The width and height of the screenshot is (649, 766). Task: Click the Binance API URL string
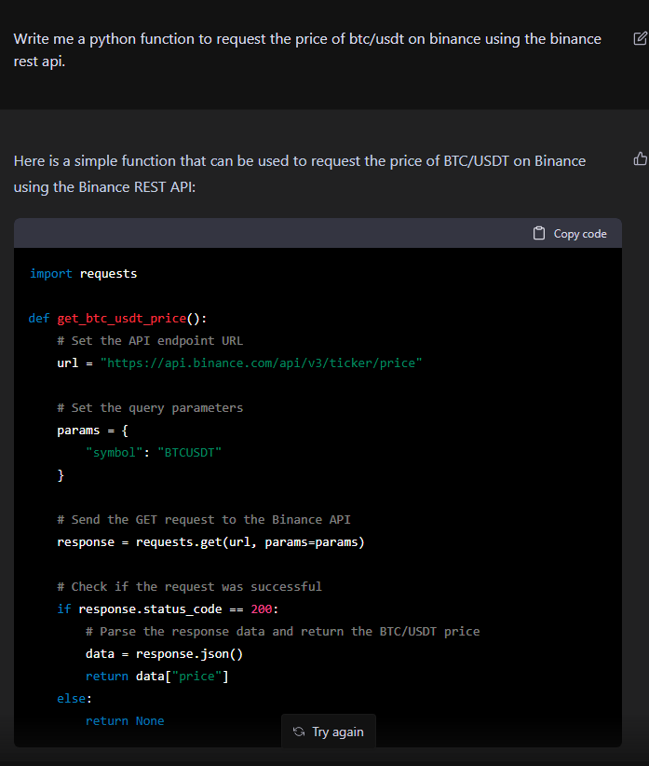(x=261, y=363)
